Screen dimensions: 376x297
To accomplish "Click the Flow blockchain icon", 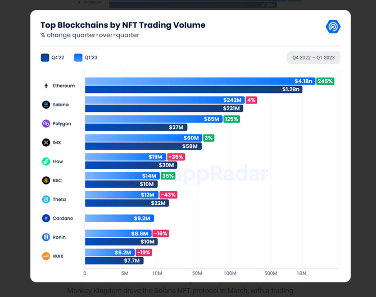I will [x=46, y=161].
